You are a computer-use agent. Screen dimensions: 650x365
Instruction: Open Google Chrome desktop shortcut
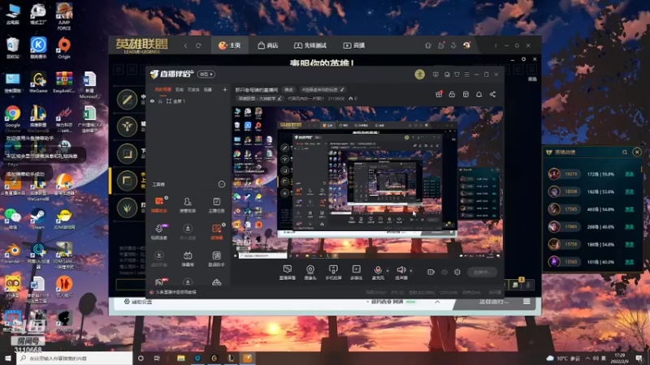click(x=12, y=117)
